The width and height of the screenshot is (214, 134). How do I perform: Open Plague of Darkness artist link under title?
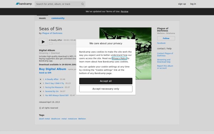52,33
